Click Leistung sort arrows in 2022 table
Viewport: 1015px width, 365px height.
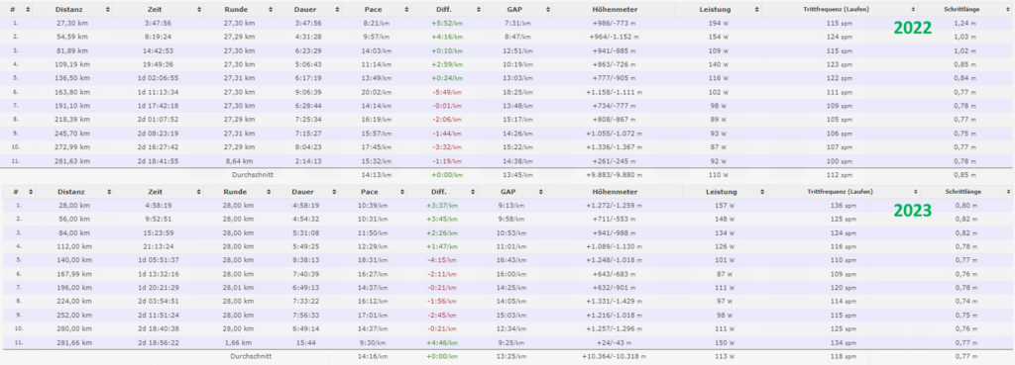point(757,10)
